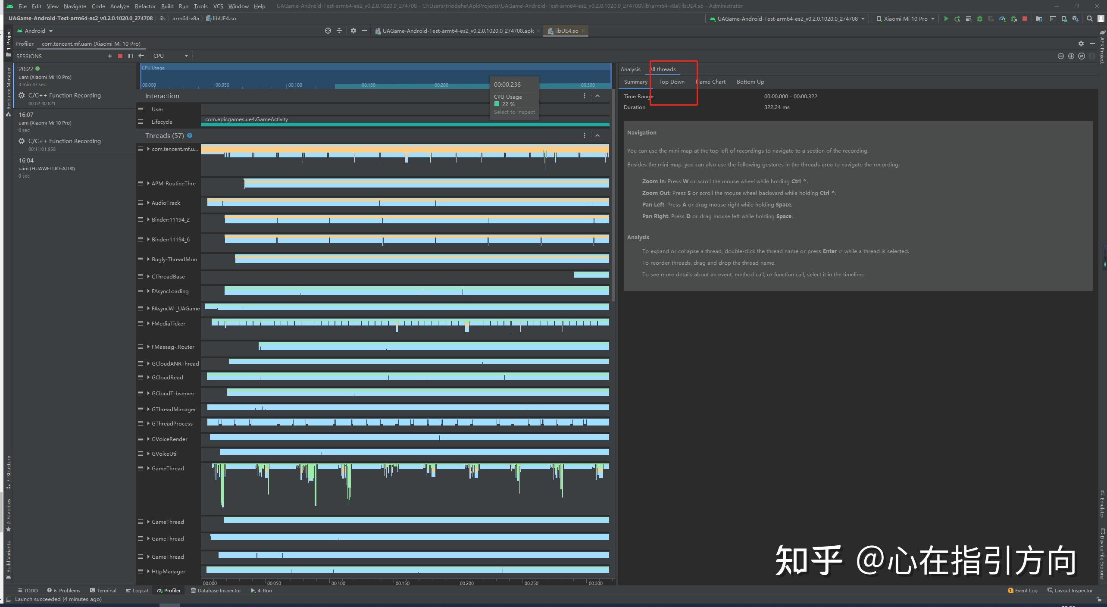Collapse the Interaction section with its chevron
Screen dimensions: 1107x607
(x=598, y=96)
